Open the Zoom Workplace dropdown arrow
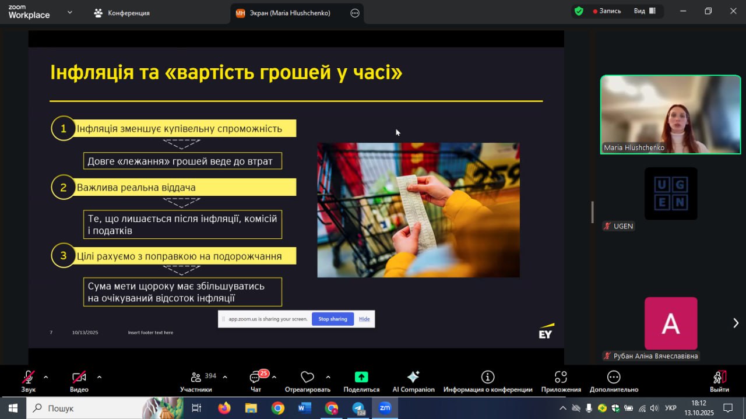 [70, 12]
